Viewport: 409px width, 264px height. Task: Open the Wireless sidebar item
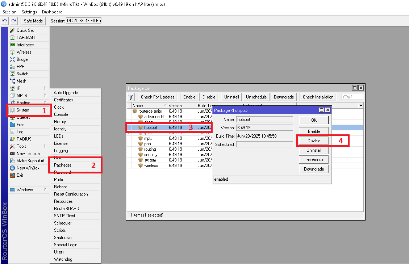click(x=24, y=52)
